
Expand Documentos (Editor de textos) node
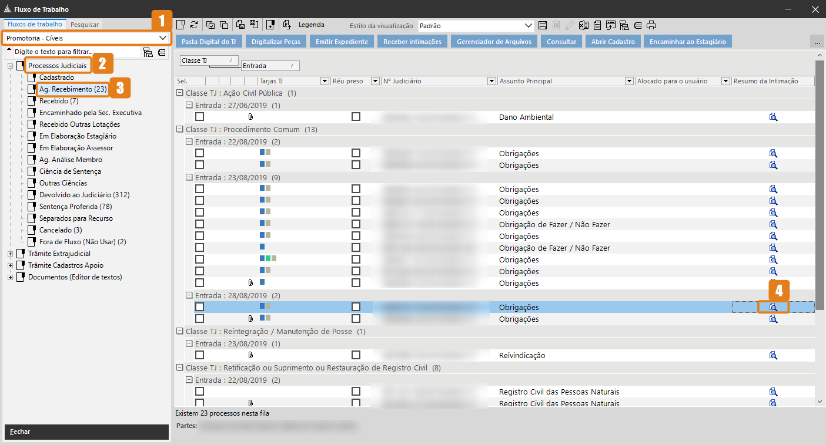pos(10,277)
